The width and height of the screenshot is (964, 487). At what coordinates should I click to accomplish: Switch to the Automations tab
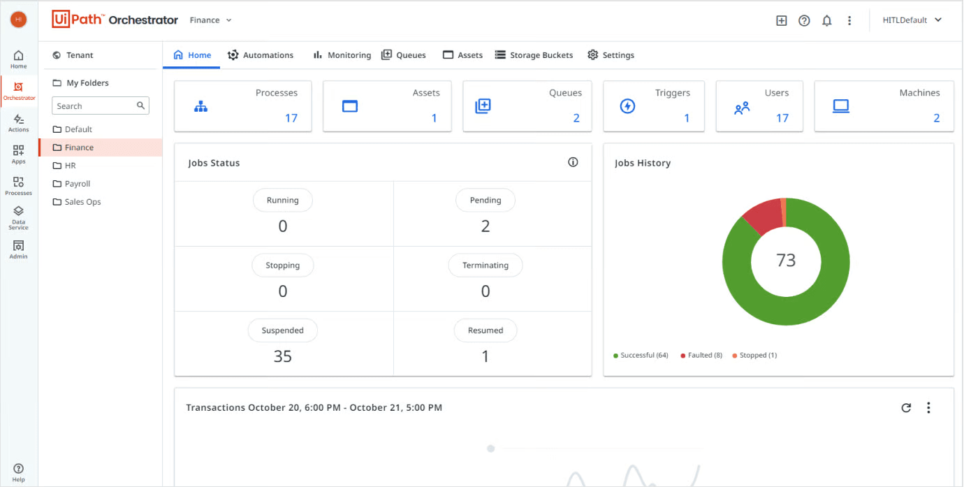pyautogui.click(x=261, y=55)
